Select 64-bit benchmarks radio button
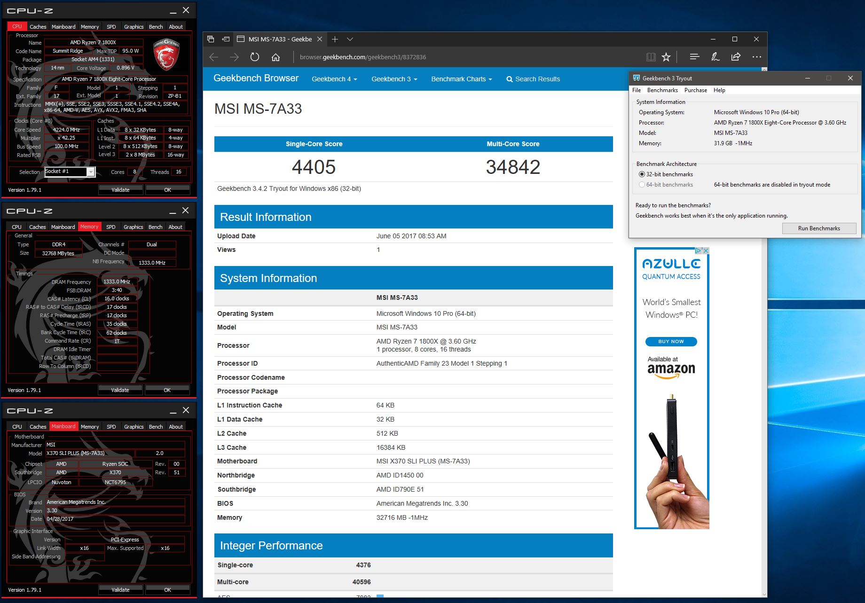Image resolution: width=865 pixels, height=603 pixels. click(642, 184)
